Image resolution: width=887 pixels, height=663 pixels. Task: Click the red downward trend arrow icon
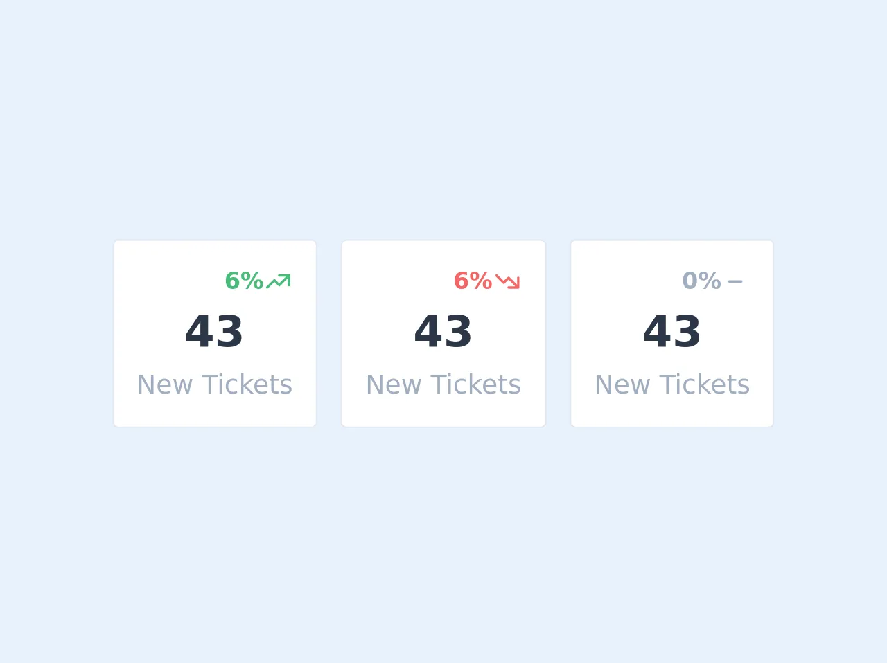pyautogui.click(x=507, y=281)
